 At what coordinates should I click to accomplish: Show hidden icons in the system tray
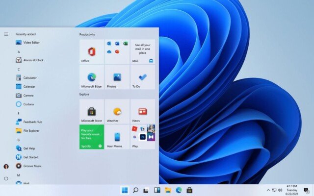(x=268, y=190)
